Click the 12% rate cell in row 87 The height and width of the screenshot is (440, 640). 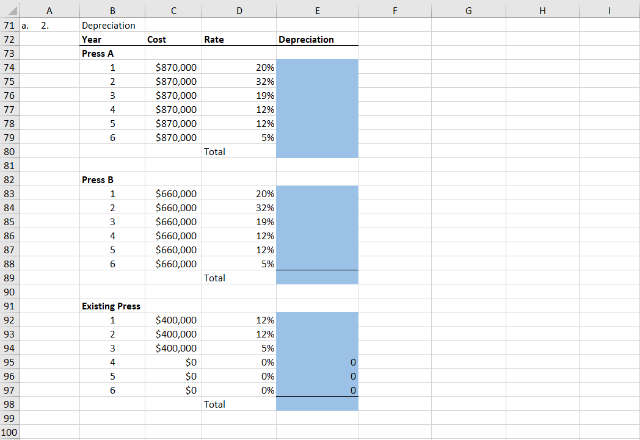pyautogui.click(x=239, y=250)
